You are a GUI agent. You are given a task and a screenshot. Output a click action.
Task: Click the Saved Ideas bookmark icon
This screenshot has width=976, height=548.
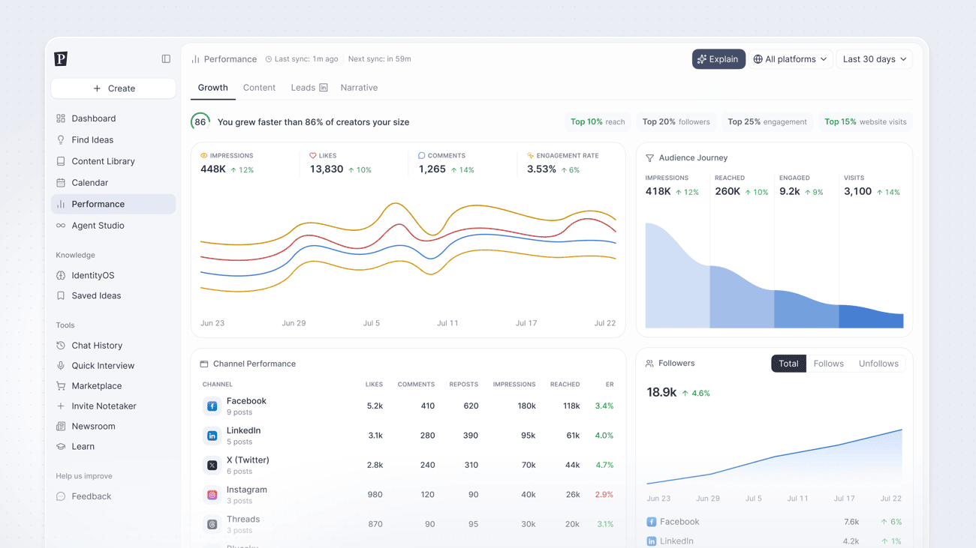(61, 296)
